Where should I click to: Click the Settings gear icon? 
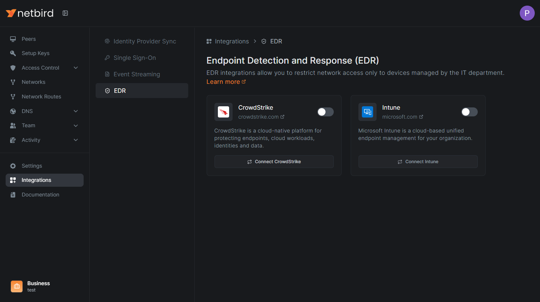tap(13, 166)
